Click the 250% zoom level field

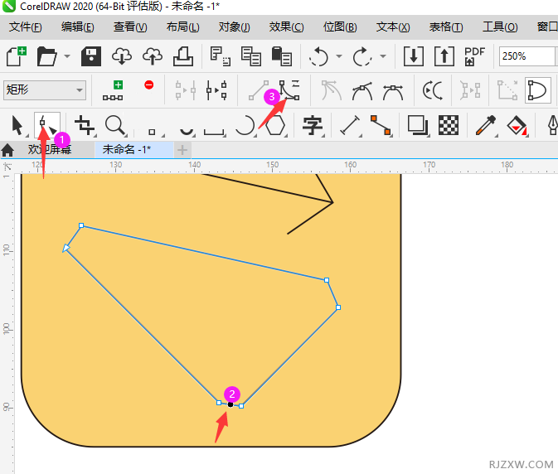tap(526, 56)
